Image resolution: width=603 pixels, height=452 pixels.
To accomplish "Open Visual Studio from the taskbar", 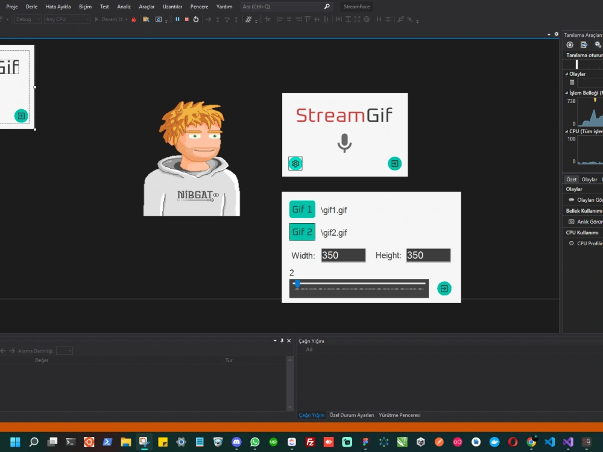I will [568, 442].
